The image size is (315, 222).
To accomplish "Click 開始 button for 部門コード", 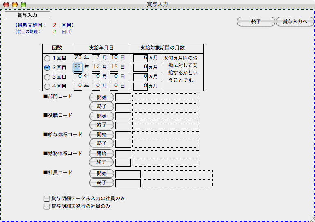I will click(x=101, y=97).
